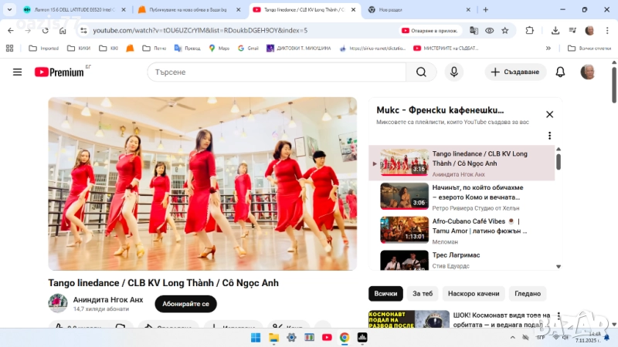Screen dimensions: 618x347
Task: Open the YouTube notifications bell
Action: (x=561, y=72)
